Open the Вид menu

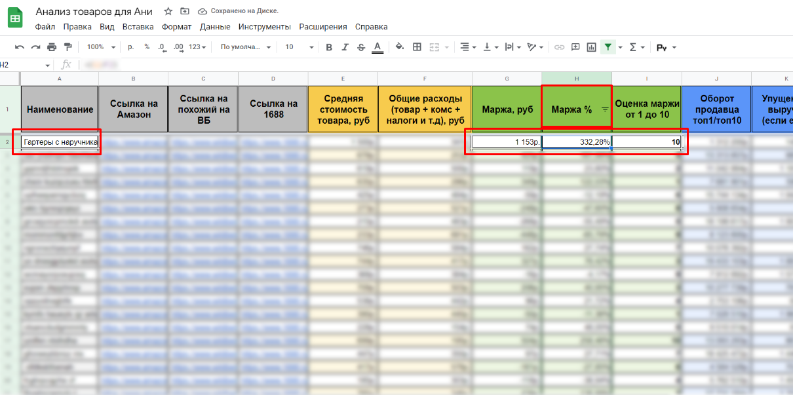107,27
